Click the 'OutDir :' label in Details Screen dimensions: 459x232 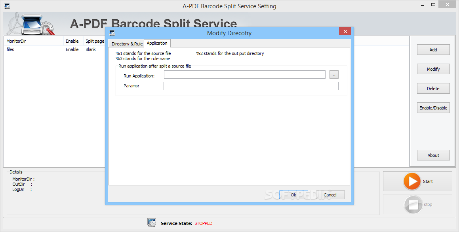pos(22,184)
